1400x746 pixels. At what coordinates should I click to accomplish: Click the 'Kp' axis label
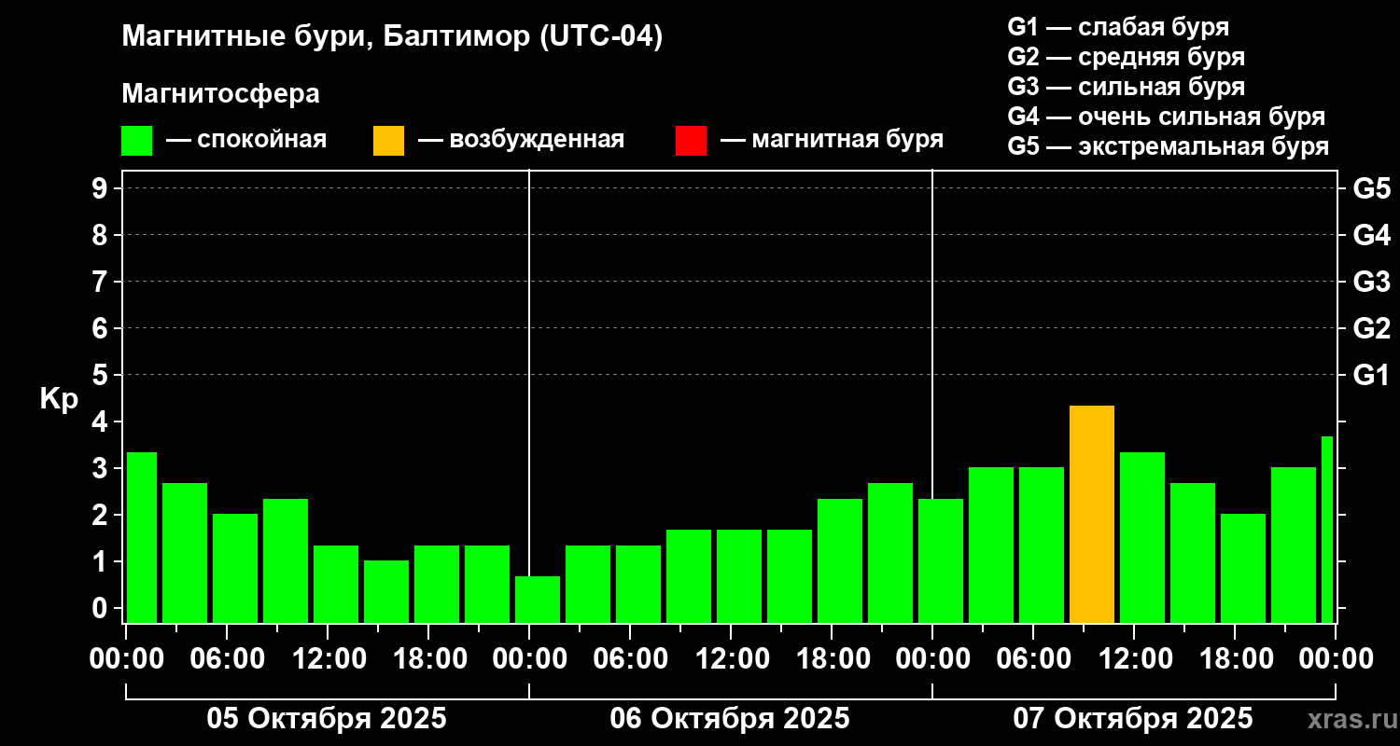tap(59, 399)
